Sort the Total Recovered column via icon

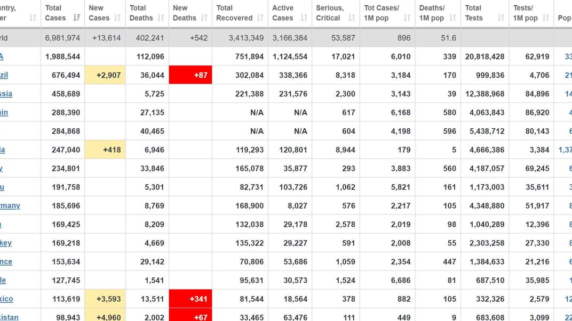click(x=260, y=18)
